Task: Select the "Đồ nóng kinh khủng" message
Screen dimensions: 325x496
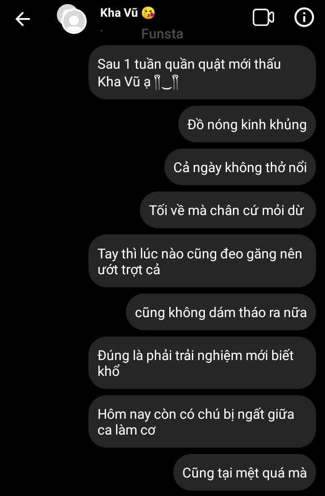Action: coord(247,124)
